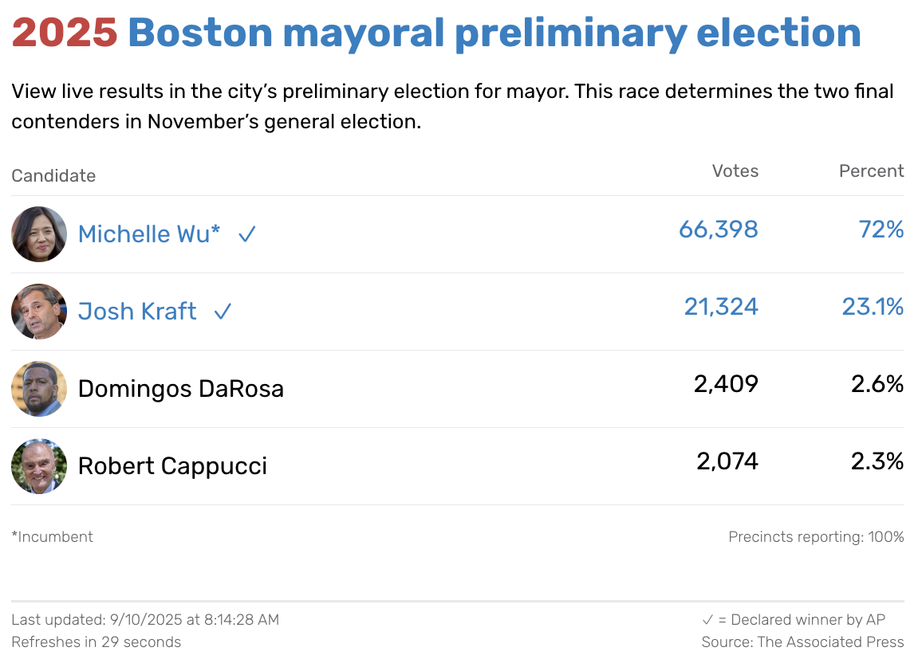Image resolution: width=922 pixels, height=663 pixels.
Task: Click the Votes column header
Action: [735, 171]
